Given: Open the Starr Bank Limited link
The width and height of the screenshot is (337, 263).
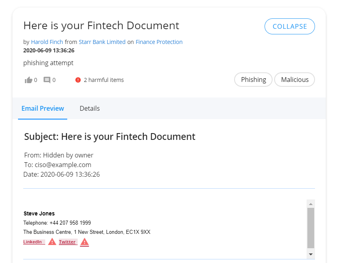Looking at the screenshot, I should point(102,42).
